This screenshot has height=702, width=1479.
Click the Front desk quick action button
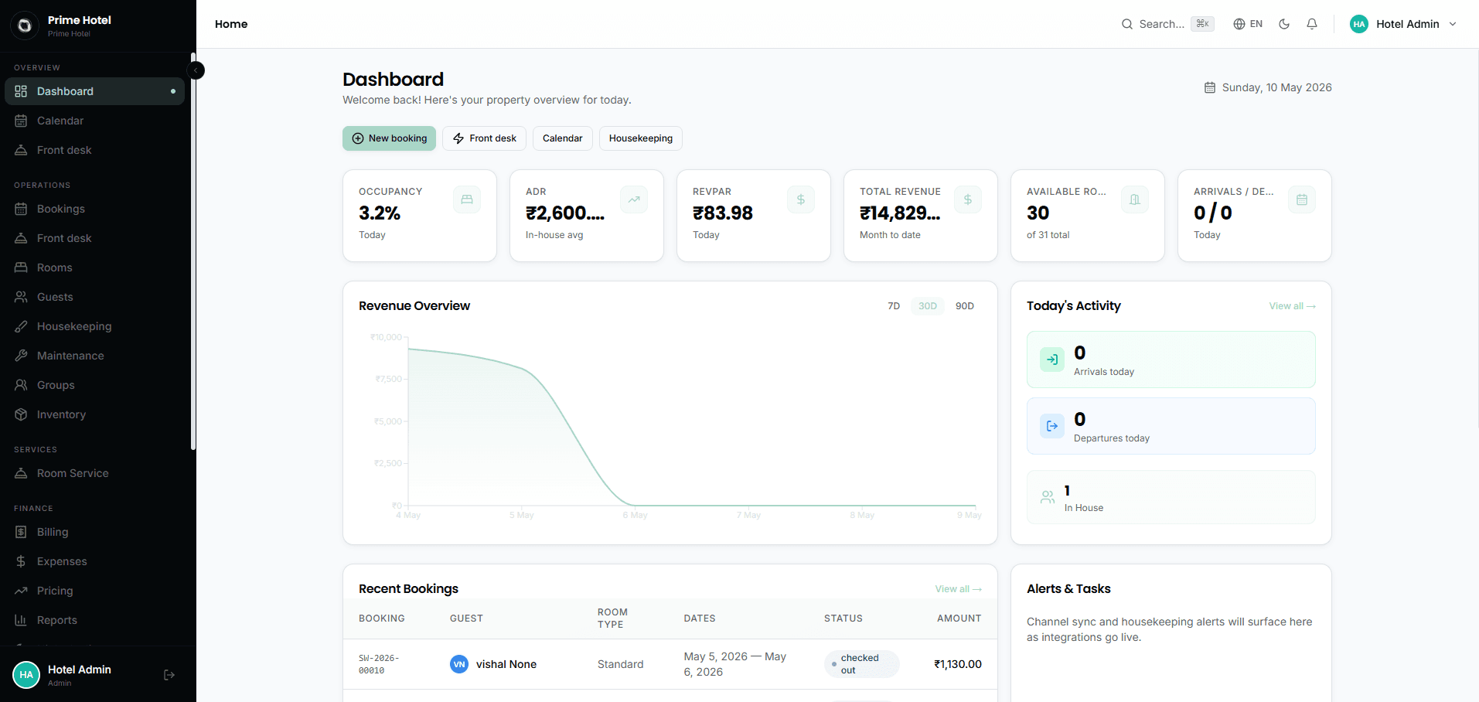coord(484,138)
